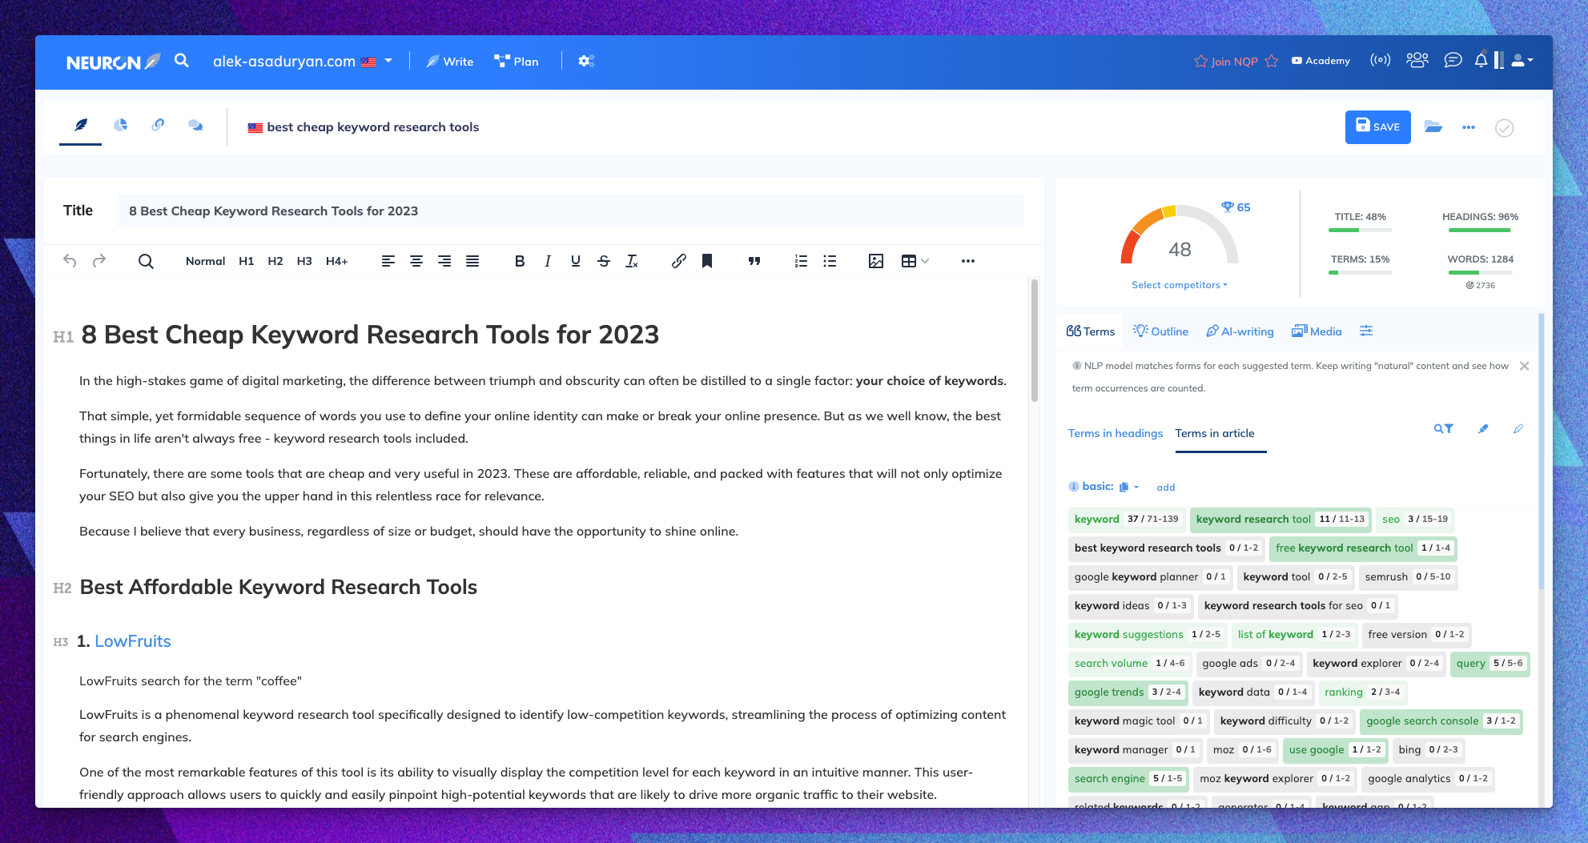Toggle the filled highlighter for terms
1588x843 pixels.
[1483, 429]
